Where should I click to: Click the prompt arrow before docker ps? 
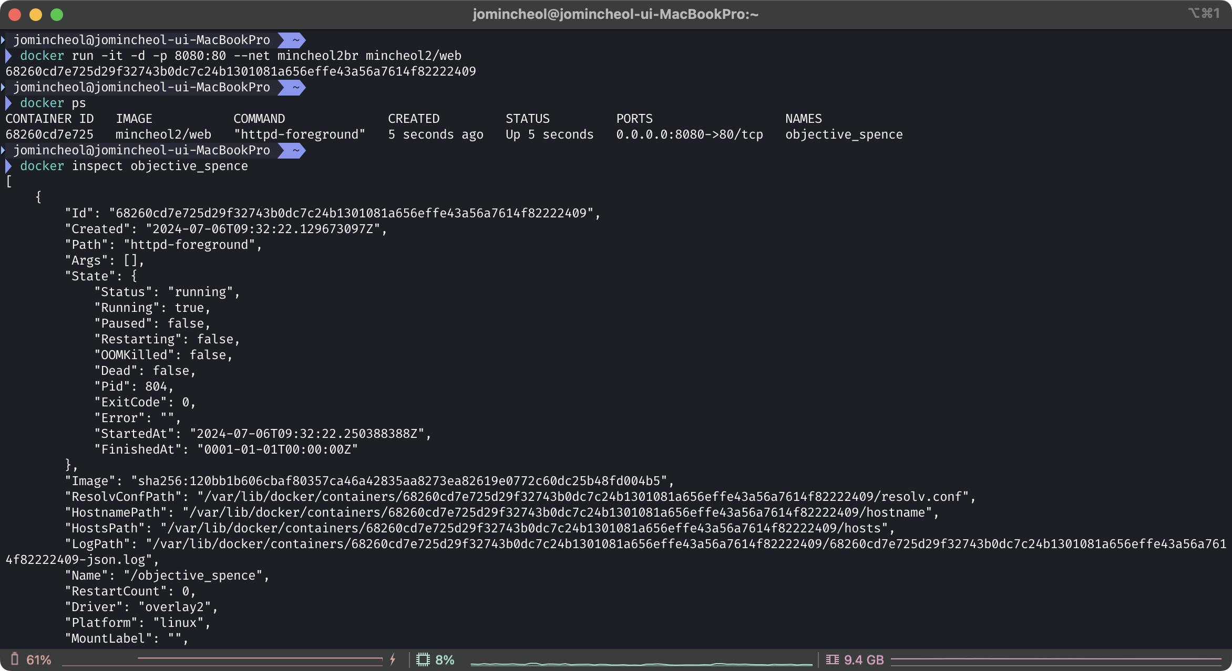click(8, 103)
